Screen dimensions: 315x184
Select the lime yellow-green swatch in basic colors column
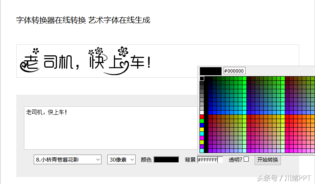click(202, 142)
